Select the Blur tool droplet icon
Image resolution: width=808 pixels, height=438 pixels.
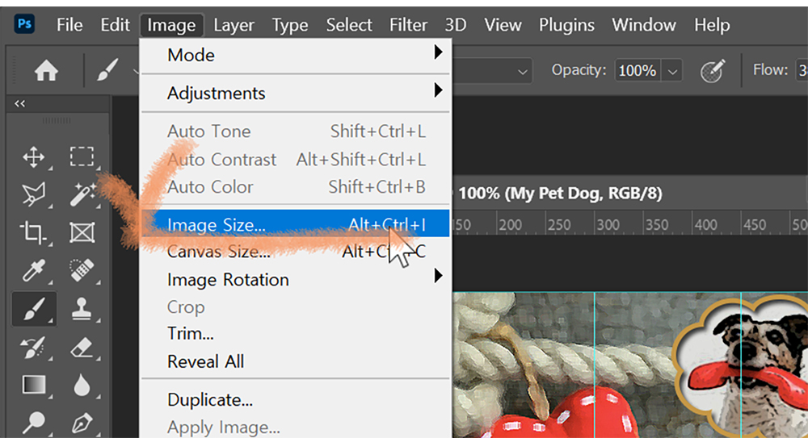tap(82, 385)
